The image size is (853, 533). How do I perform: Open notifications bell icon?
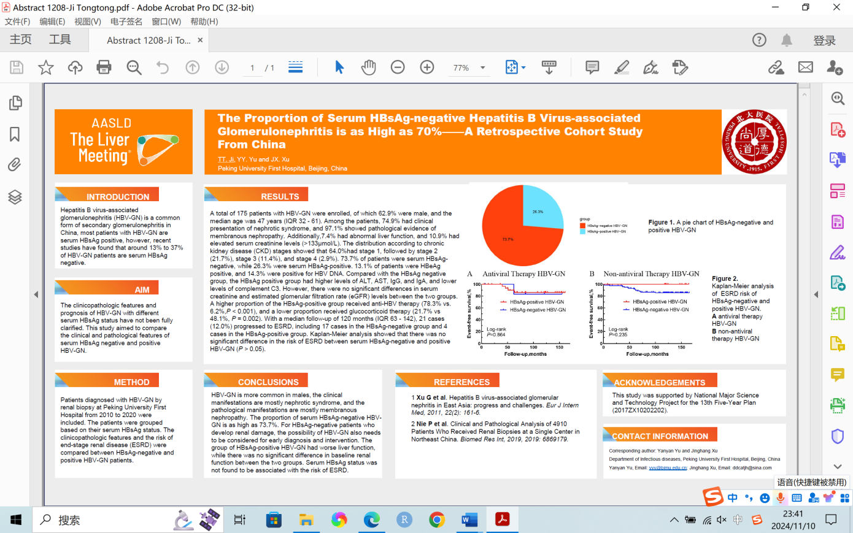[x=786, y=40]
